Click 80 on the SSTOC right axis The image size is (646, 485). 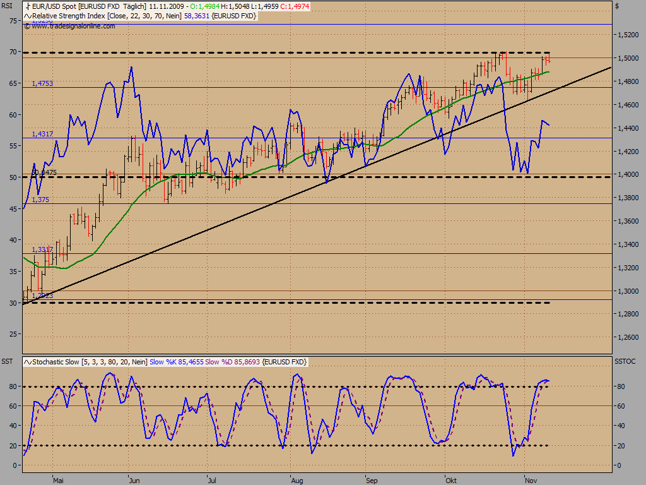click(x=621, y=387)
